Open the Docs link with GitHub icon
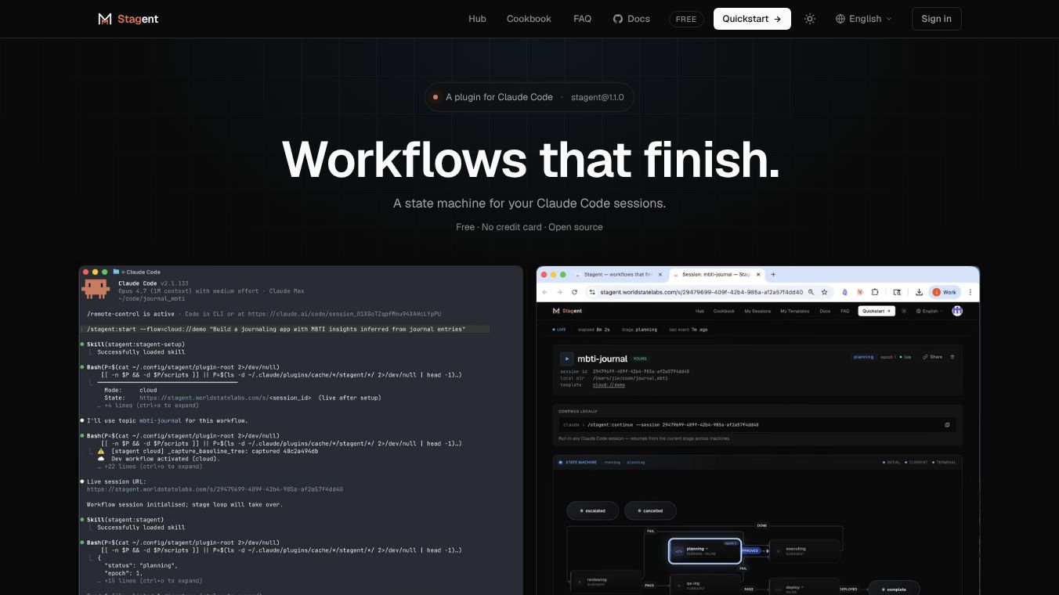Viewport: 1059px width, 595px height. click(x=631, y=19)
